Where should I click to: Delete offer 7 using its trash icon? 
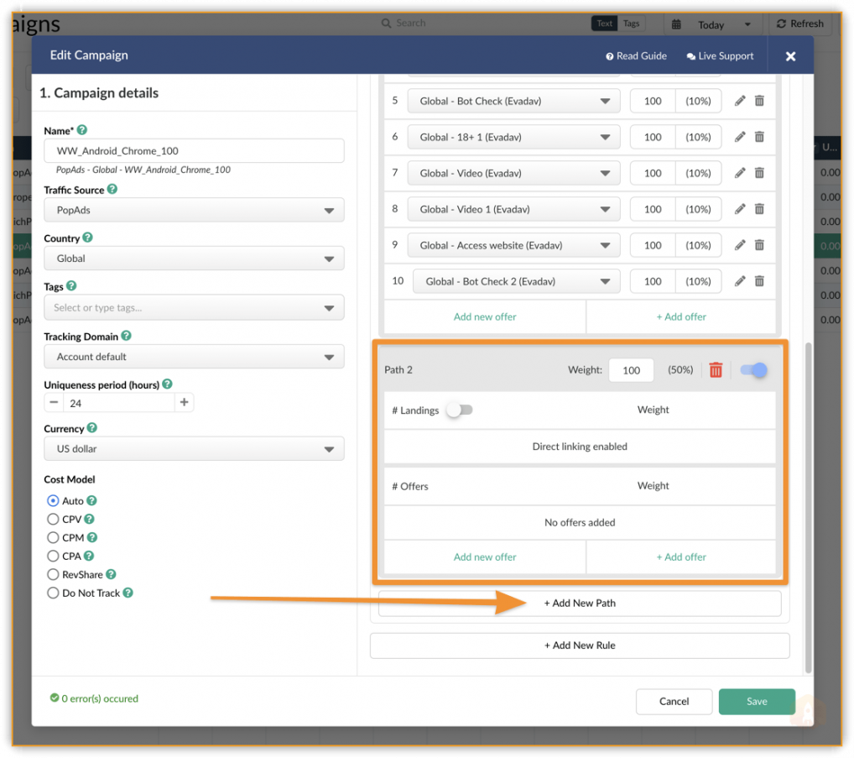click(759, 173)
